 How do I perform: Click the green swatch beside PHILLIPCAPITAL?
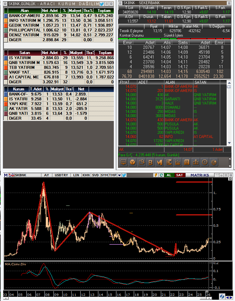[x=6, y=30]
